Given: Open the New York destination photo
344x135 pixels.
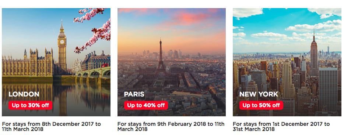Looking at the screenshot, I should pos(287,62).
